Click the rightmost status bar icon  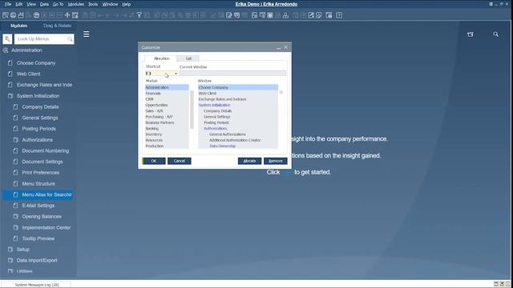point(508,284)
